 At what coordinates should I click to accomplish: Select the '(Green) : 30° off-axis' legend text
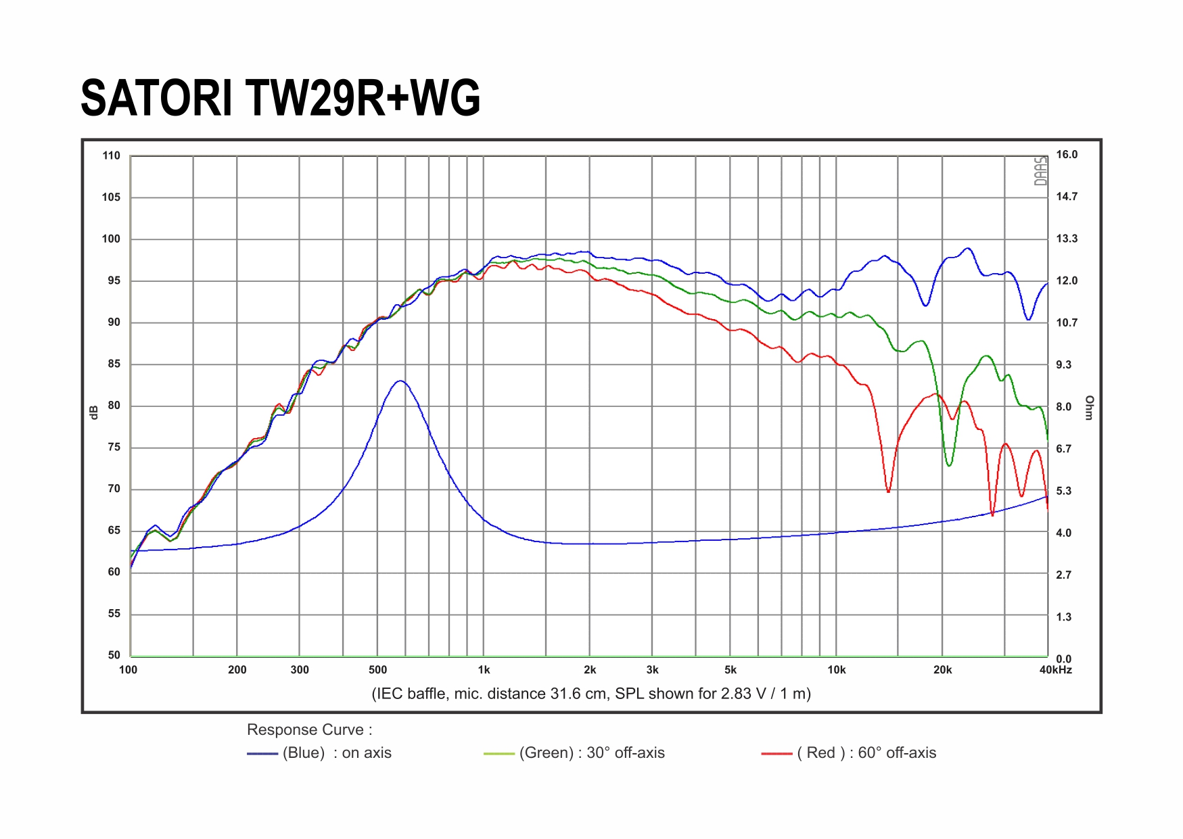(x=592, y=753)
